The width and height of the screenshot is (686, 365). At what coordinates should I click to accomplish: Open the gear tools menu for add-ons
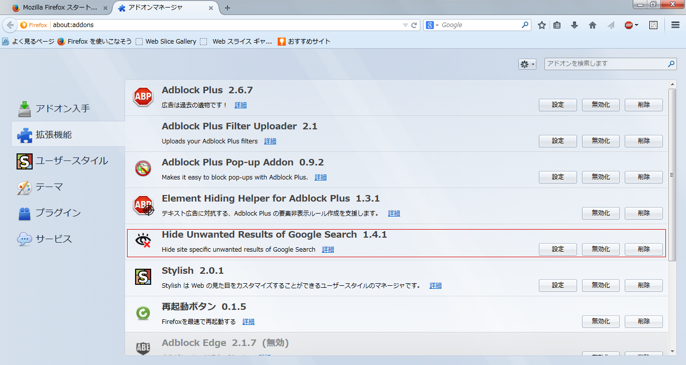point(527,64)
